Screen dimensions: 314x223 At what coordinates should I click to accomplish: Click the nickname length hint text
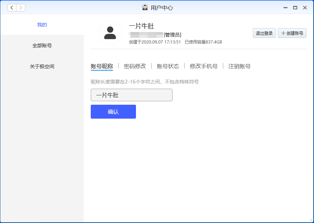145,82
